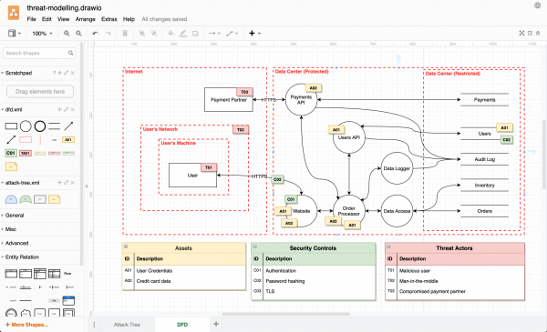
Task: Add a new page with plus button
Action: point(216,324)
